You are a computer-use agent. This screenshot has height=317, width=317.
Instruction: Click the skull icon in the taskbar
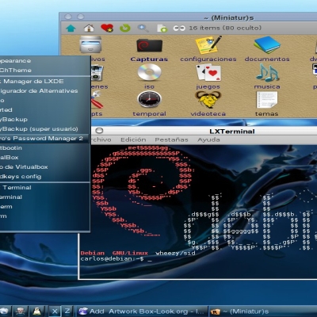click(20, 311)
